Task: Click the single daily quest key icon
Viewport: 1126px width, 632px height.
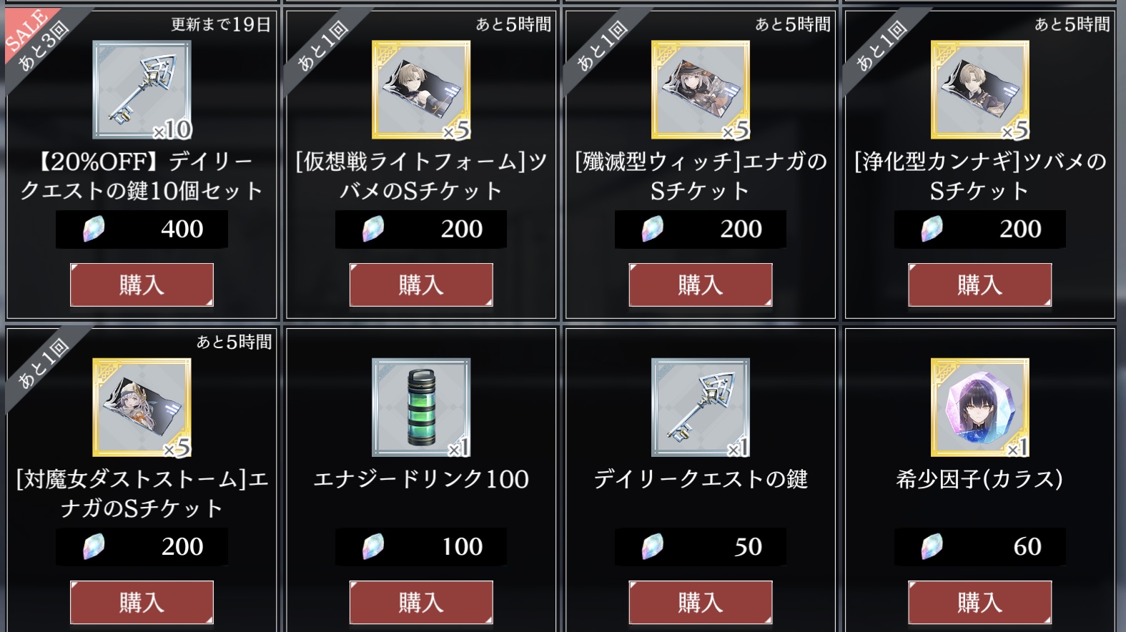Action: 701,408
